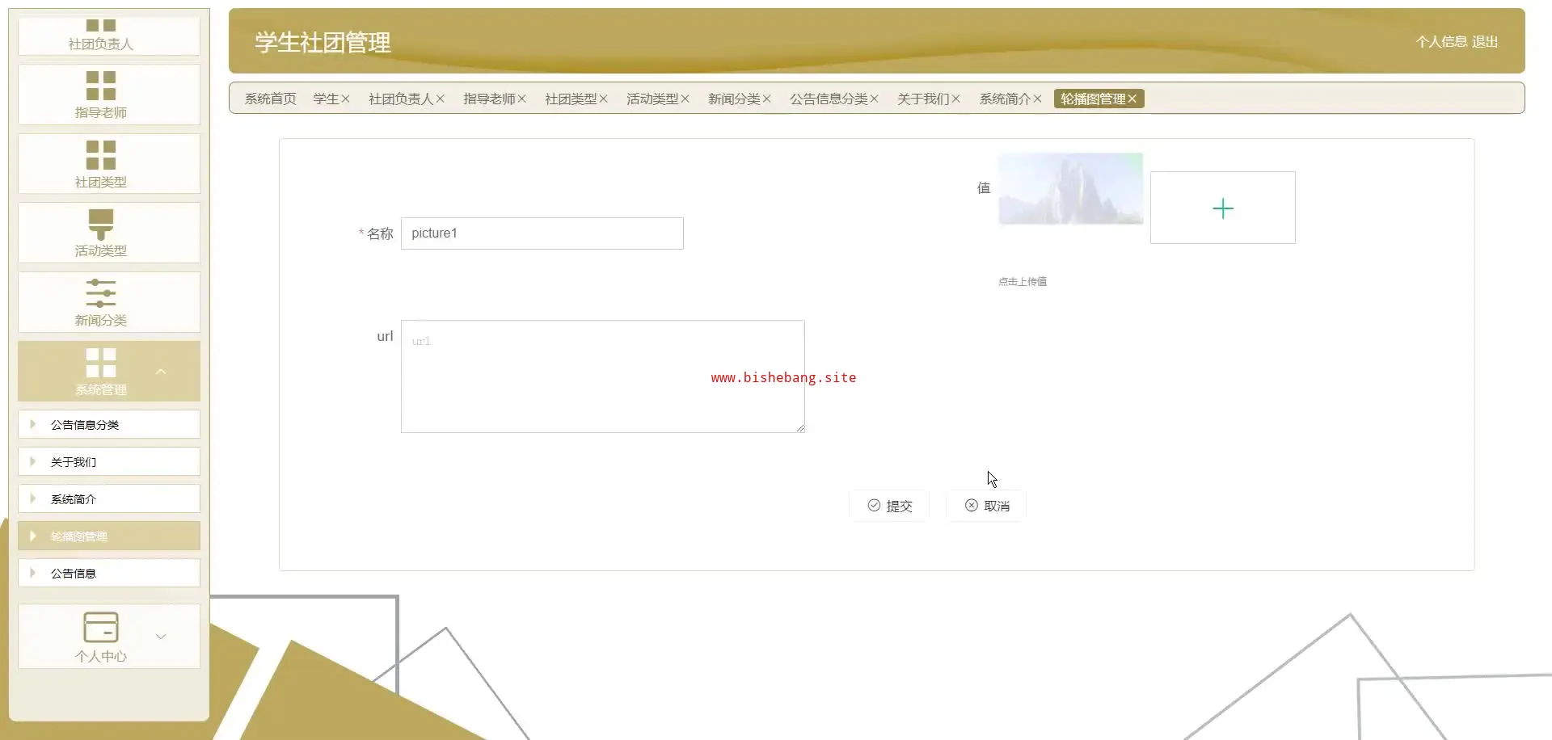Switch to the 系统首页 tab
Screen dimensions: 1552x740
pos(271,99)
